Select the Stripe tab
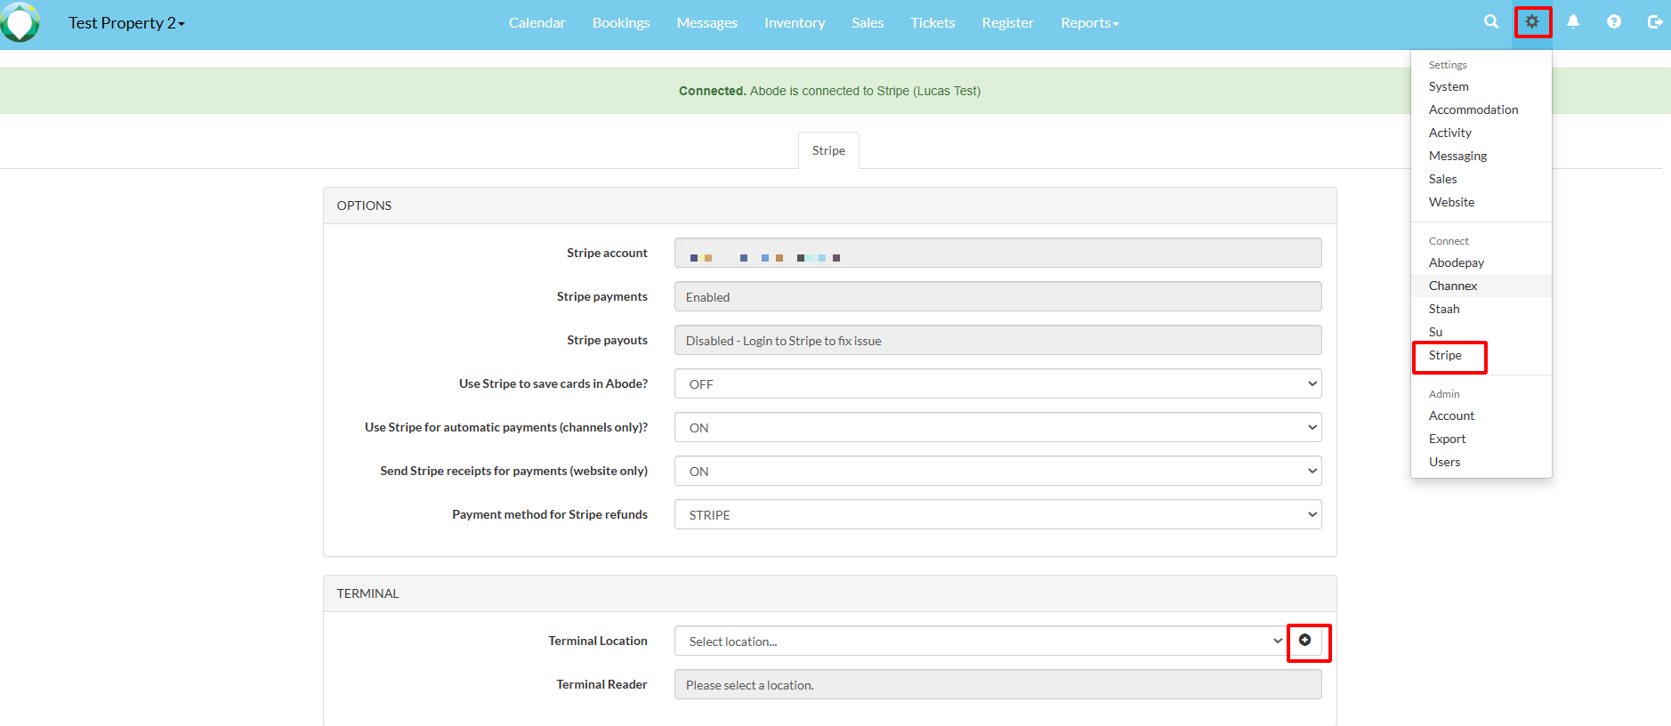1671x726 pixels. click(828, 150)
